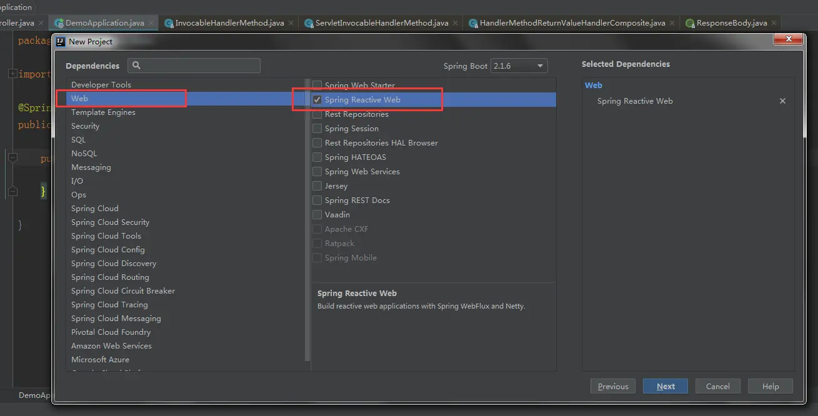This screenshot has height=416, width=818.
Task: Uncheck Spring Reactive Web checkbox
Action: point(317,100)
